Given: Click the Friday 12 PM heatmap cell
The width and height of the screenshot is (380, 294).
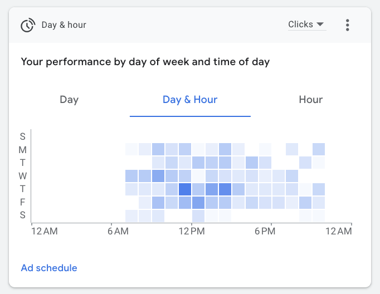Looking at the screenshot, I should (198, 202).
